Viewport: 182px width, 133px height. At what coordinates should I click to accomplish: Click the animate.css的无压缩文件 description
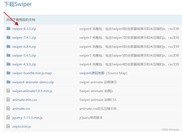tap(98, 109)
